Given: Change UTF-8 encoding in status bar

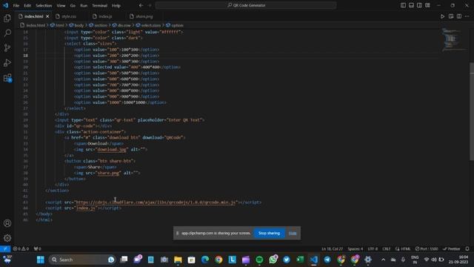Looking at the screenshot, I should (x=373, y=249).
